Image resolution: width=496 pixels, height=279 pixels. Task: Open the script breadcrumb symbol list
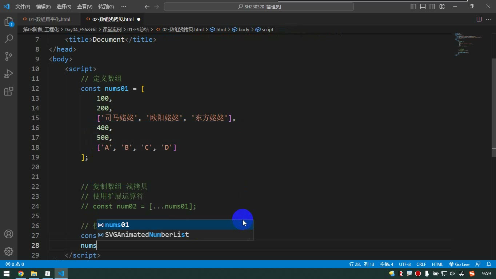(264, 29)
